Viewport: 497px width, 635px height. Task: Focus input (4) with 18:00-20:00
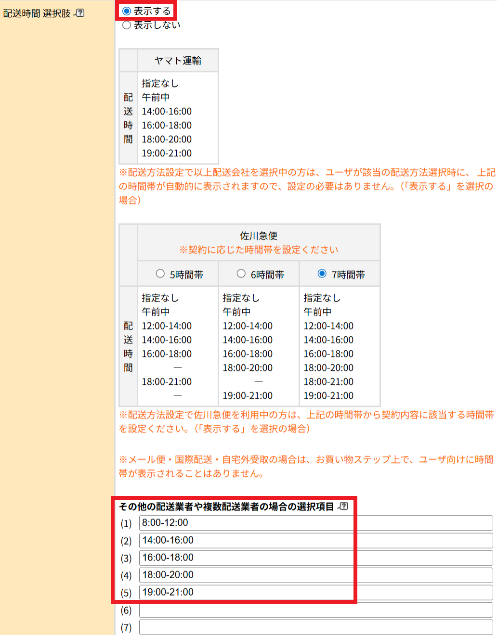(315, 575)
